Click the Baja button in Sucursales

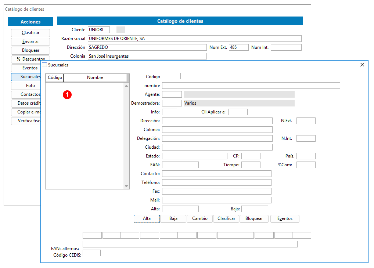point(173,219)
